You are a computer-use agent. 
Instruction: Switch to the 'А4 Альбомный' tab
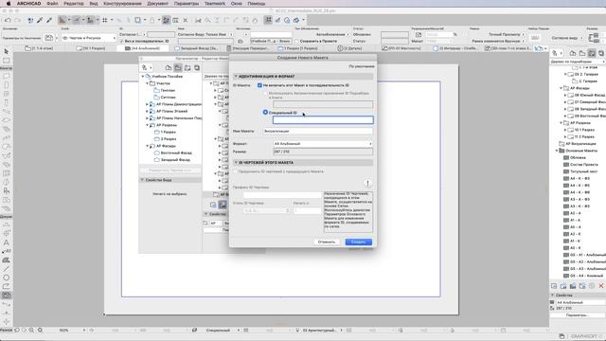point(143,48)
